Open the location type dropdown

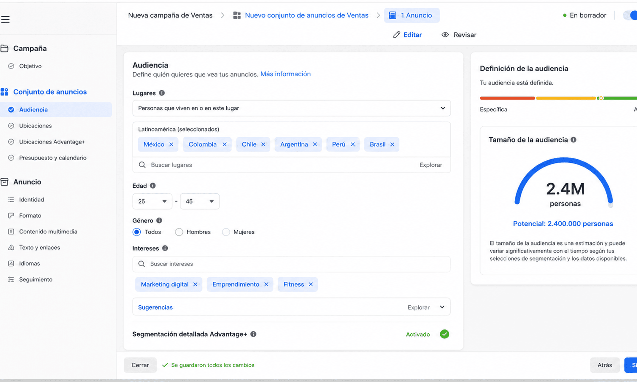coord(292,108)
